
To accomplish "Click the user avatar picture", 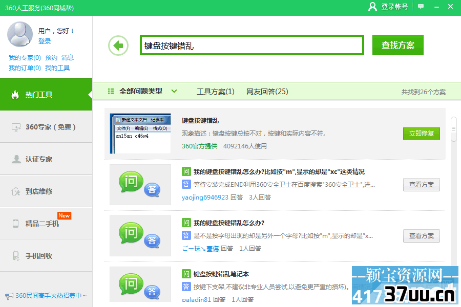I will tap(20, 34).
